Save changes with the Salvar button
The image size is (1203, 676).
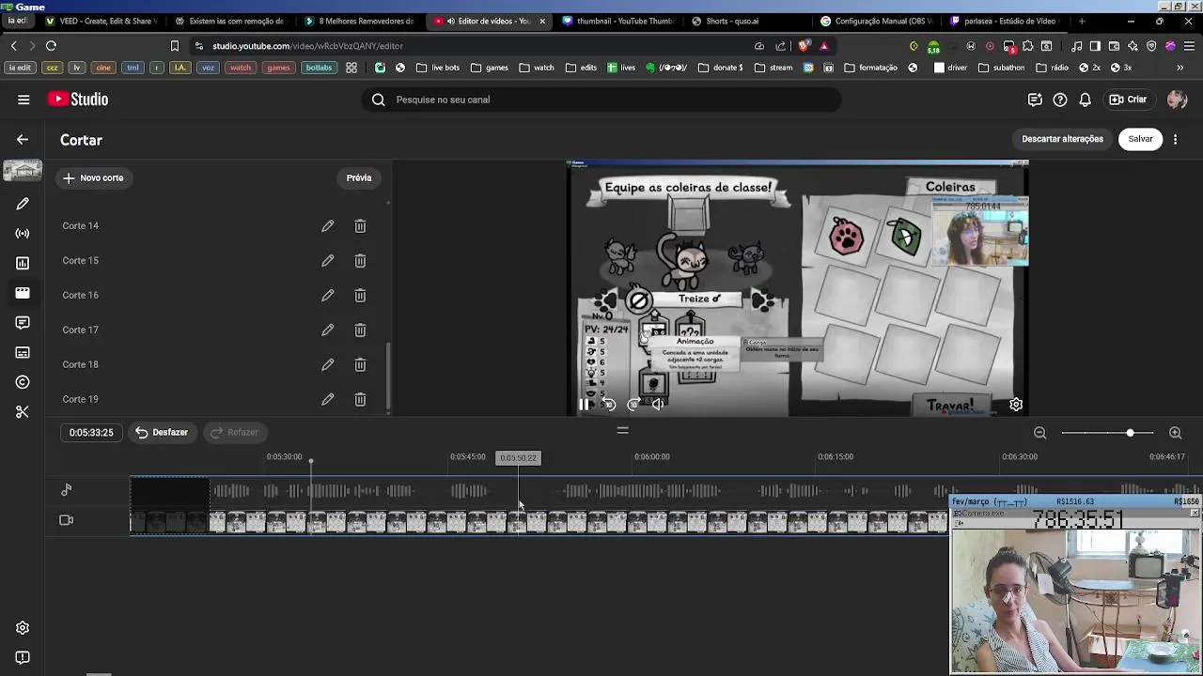point(1140,139)
